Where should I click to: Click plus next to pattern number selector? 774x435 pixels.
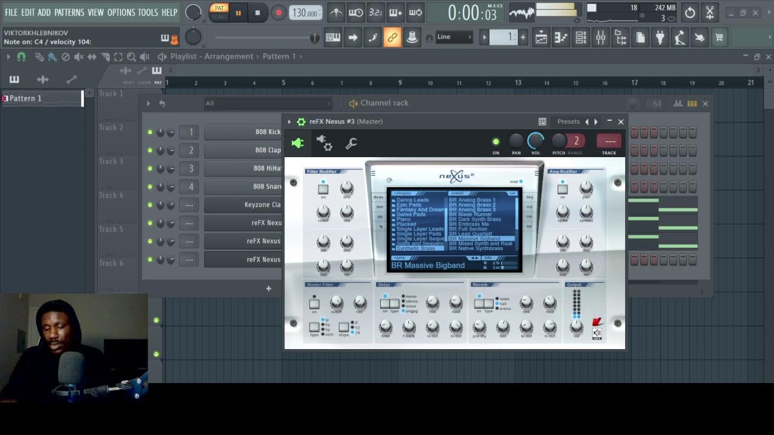click(x=523, y=37)
